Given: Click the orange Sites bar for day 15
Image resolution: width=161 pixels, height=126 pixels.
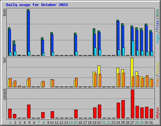Looking at the screenshot, I should [76, 83].
